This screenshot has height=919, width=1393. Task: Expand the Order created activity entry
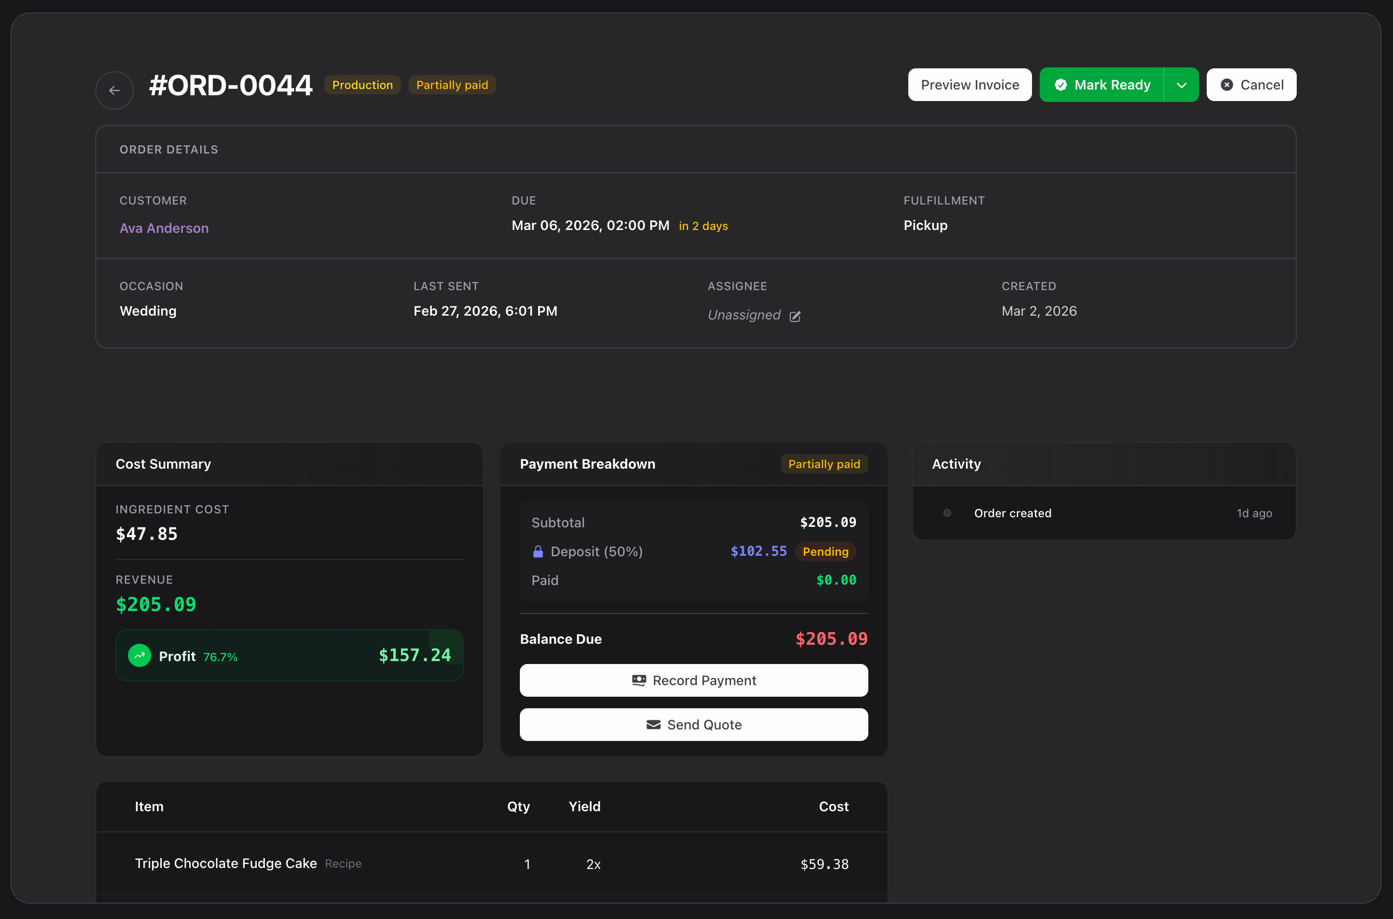coord(1013,513)
